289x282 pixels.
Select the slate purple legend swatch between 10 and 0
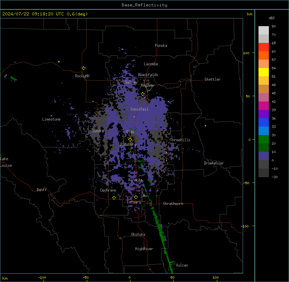(x=264, y=156)
